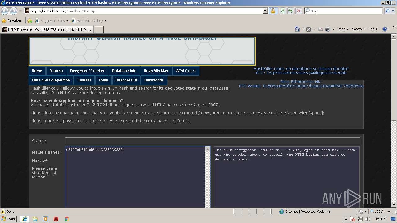
Task: Click Action Center flag tray icon
Action: point(353,219)
